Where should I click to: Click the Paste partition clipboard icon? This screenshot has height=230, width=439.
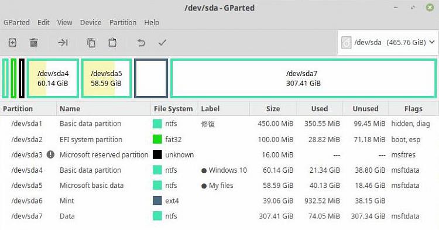click(x=112, y=43)
